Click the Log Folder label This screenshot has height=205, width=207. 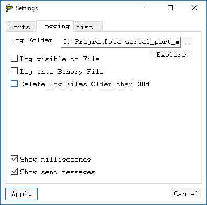[32, 40]
